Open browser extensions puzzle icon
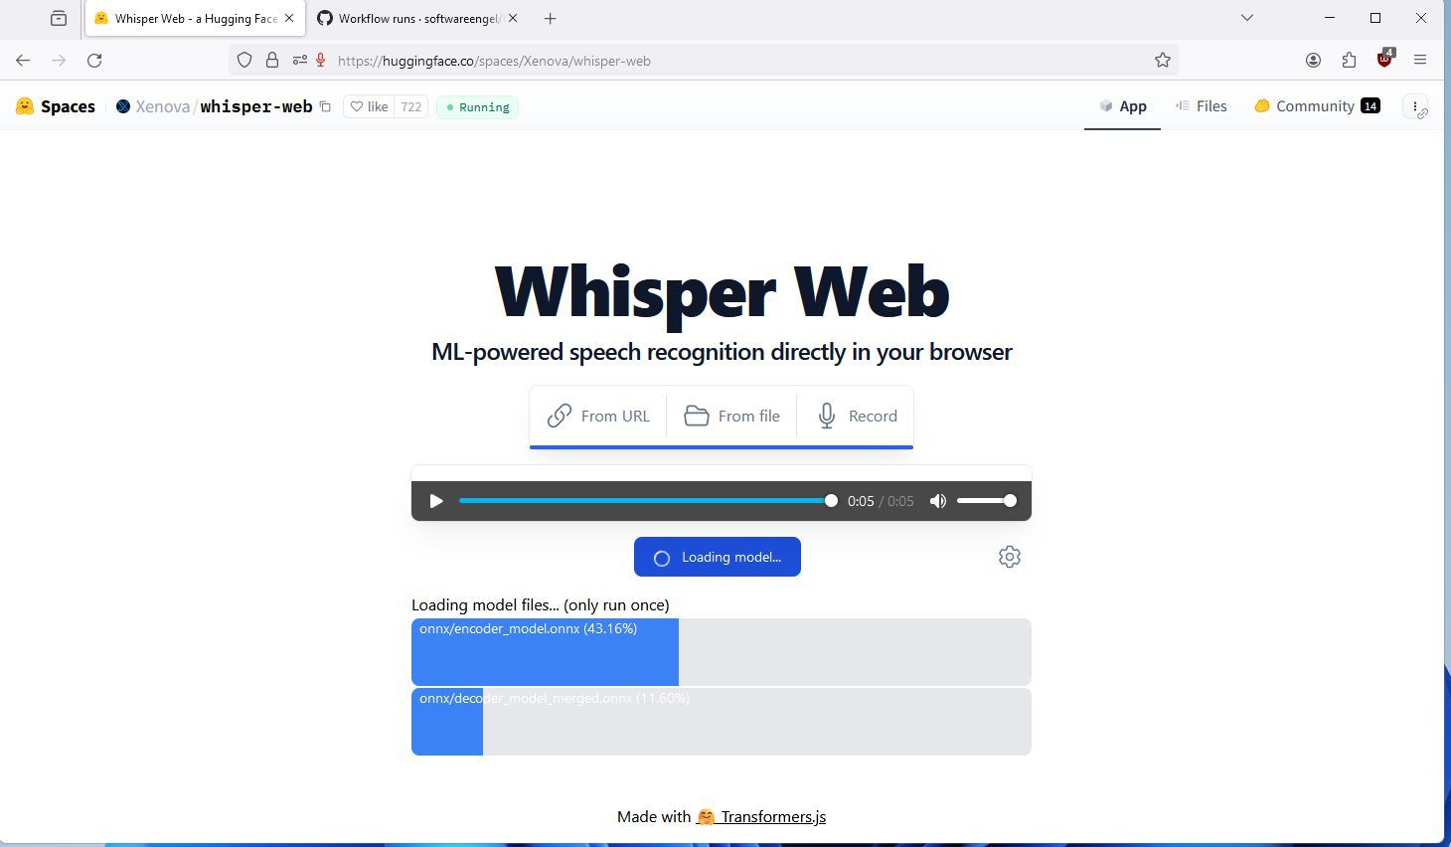Viewport: 1451px width, 847px height. [x=1349, y=61]
